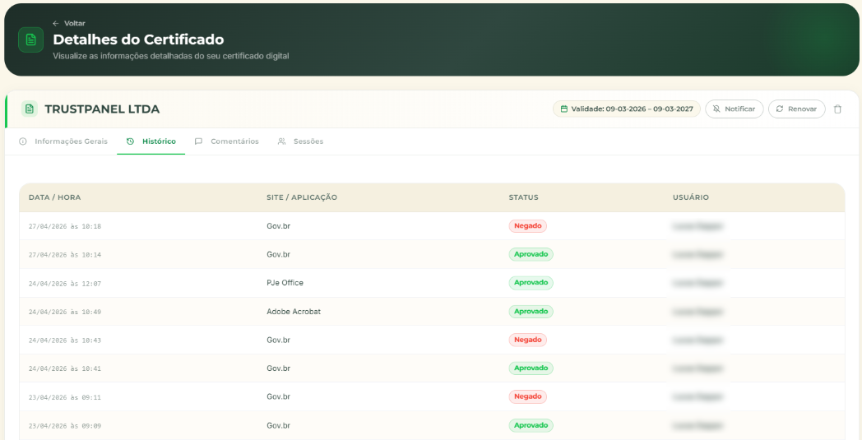Delete certificate with the trash icon
This screenshot has width=862, height=440.
(837, 109)
